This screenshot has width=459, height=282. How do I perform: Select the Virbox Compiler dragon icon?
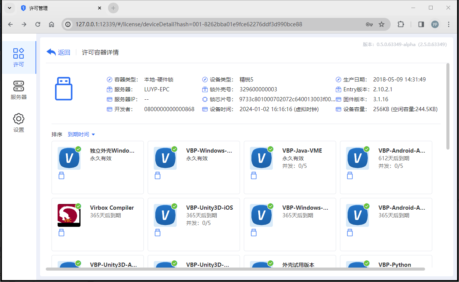click(x=69, y=215)
